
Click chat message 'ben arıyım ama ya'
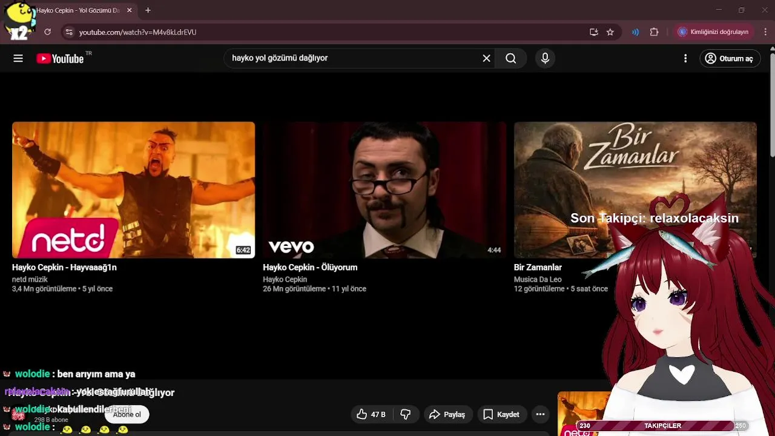(x=96, y=374)
